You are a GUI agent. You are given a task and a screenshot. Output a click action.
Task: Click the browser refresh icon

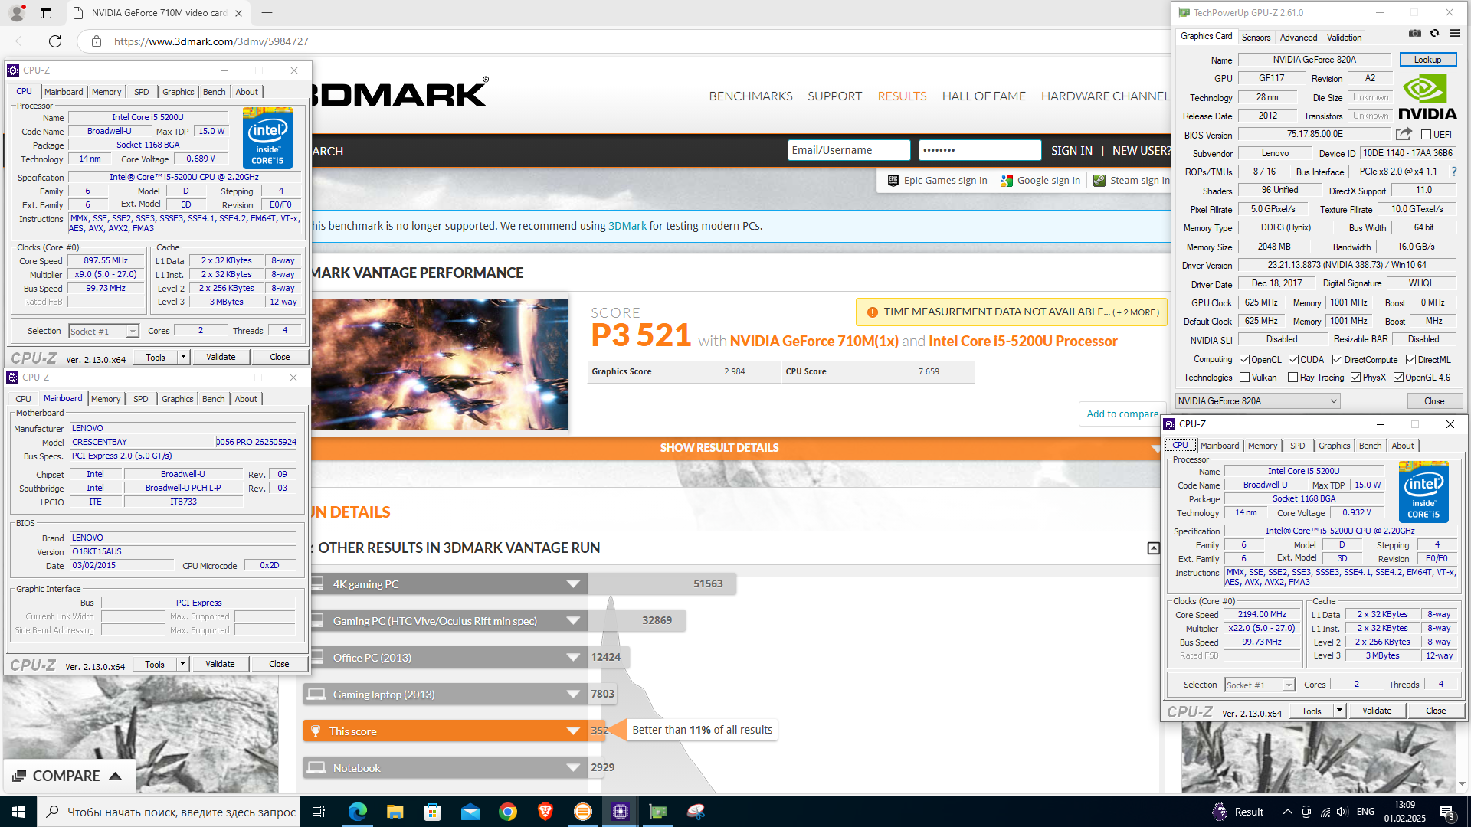55,41
